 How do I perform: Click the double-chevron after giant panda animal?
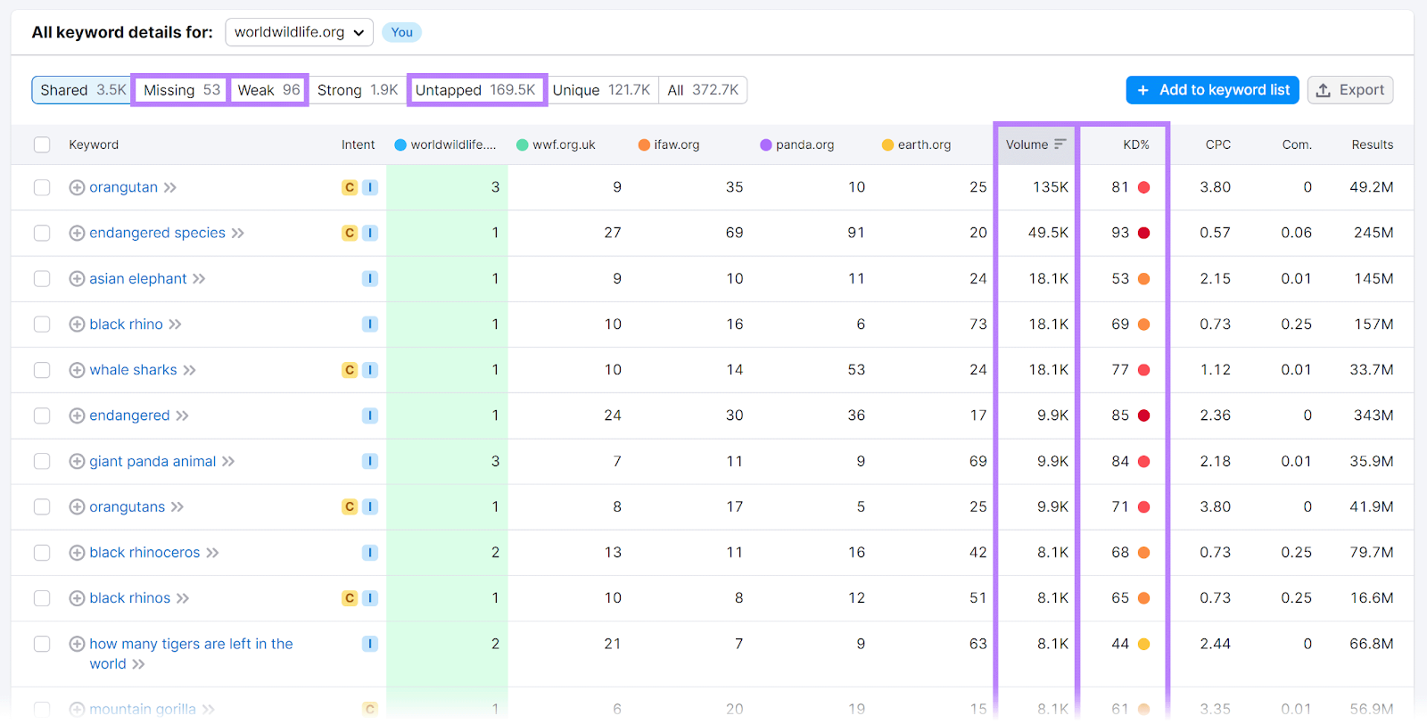[228, 462]
